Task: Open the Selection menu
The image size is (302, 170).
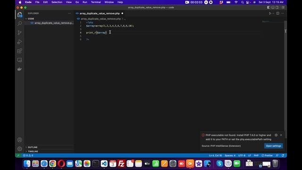Action: (x=57, y=2)
